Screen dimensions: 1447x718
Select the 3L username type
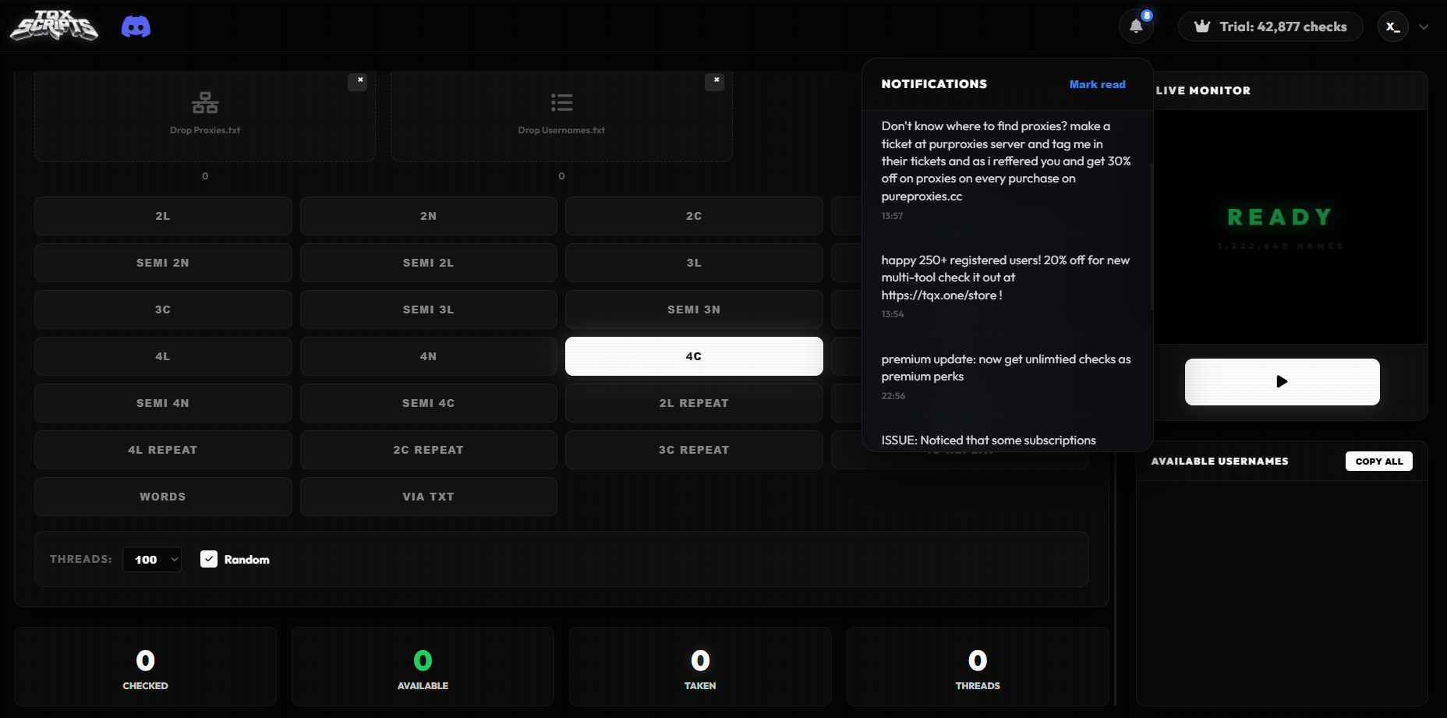(694, 263)
